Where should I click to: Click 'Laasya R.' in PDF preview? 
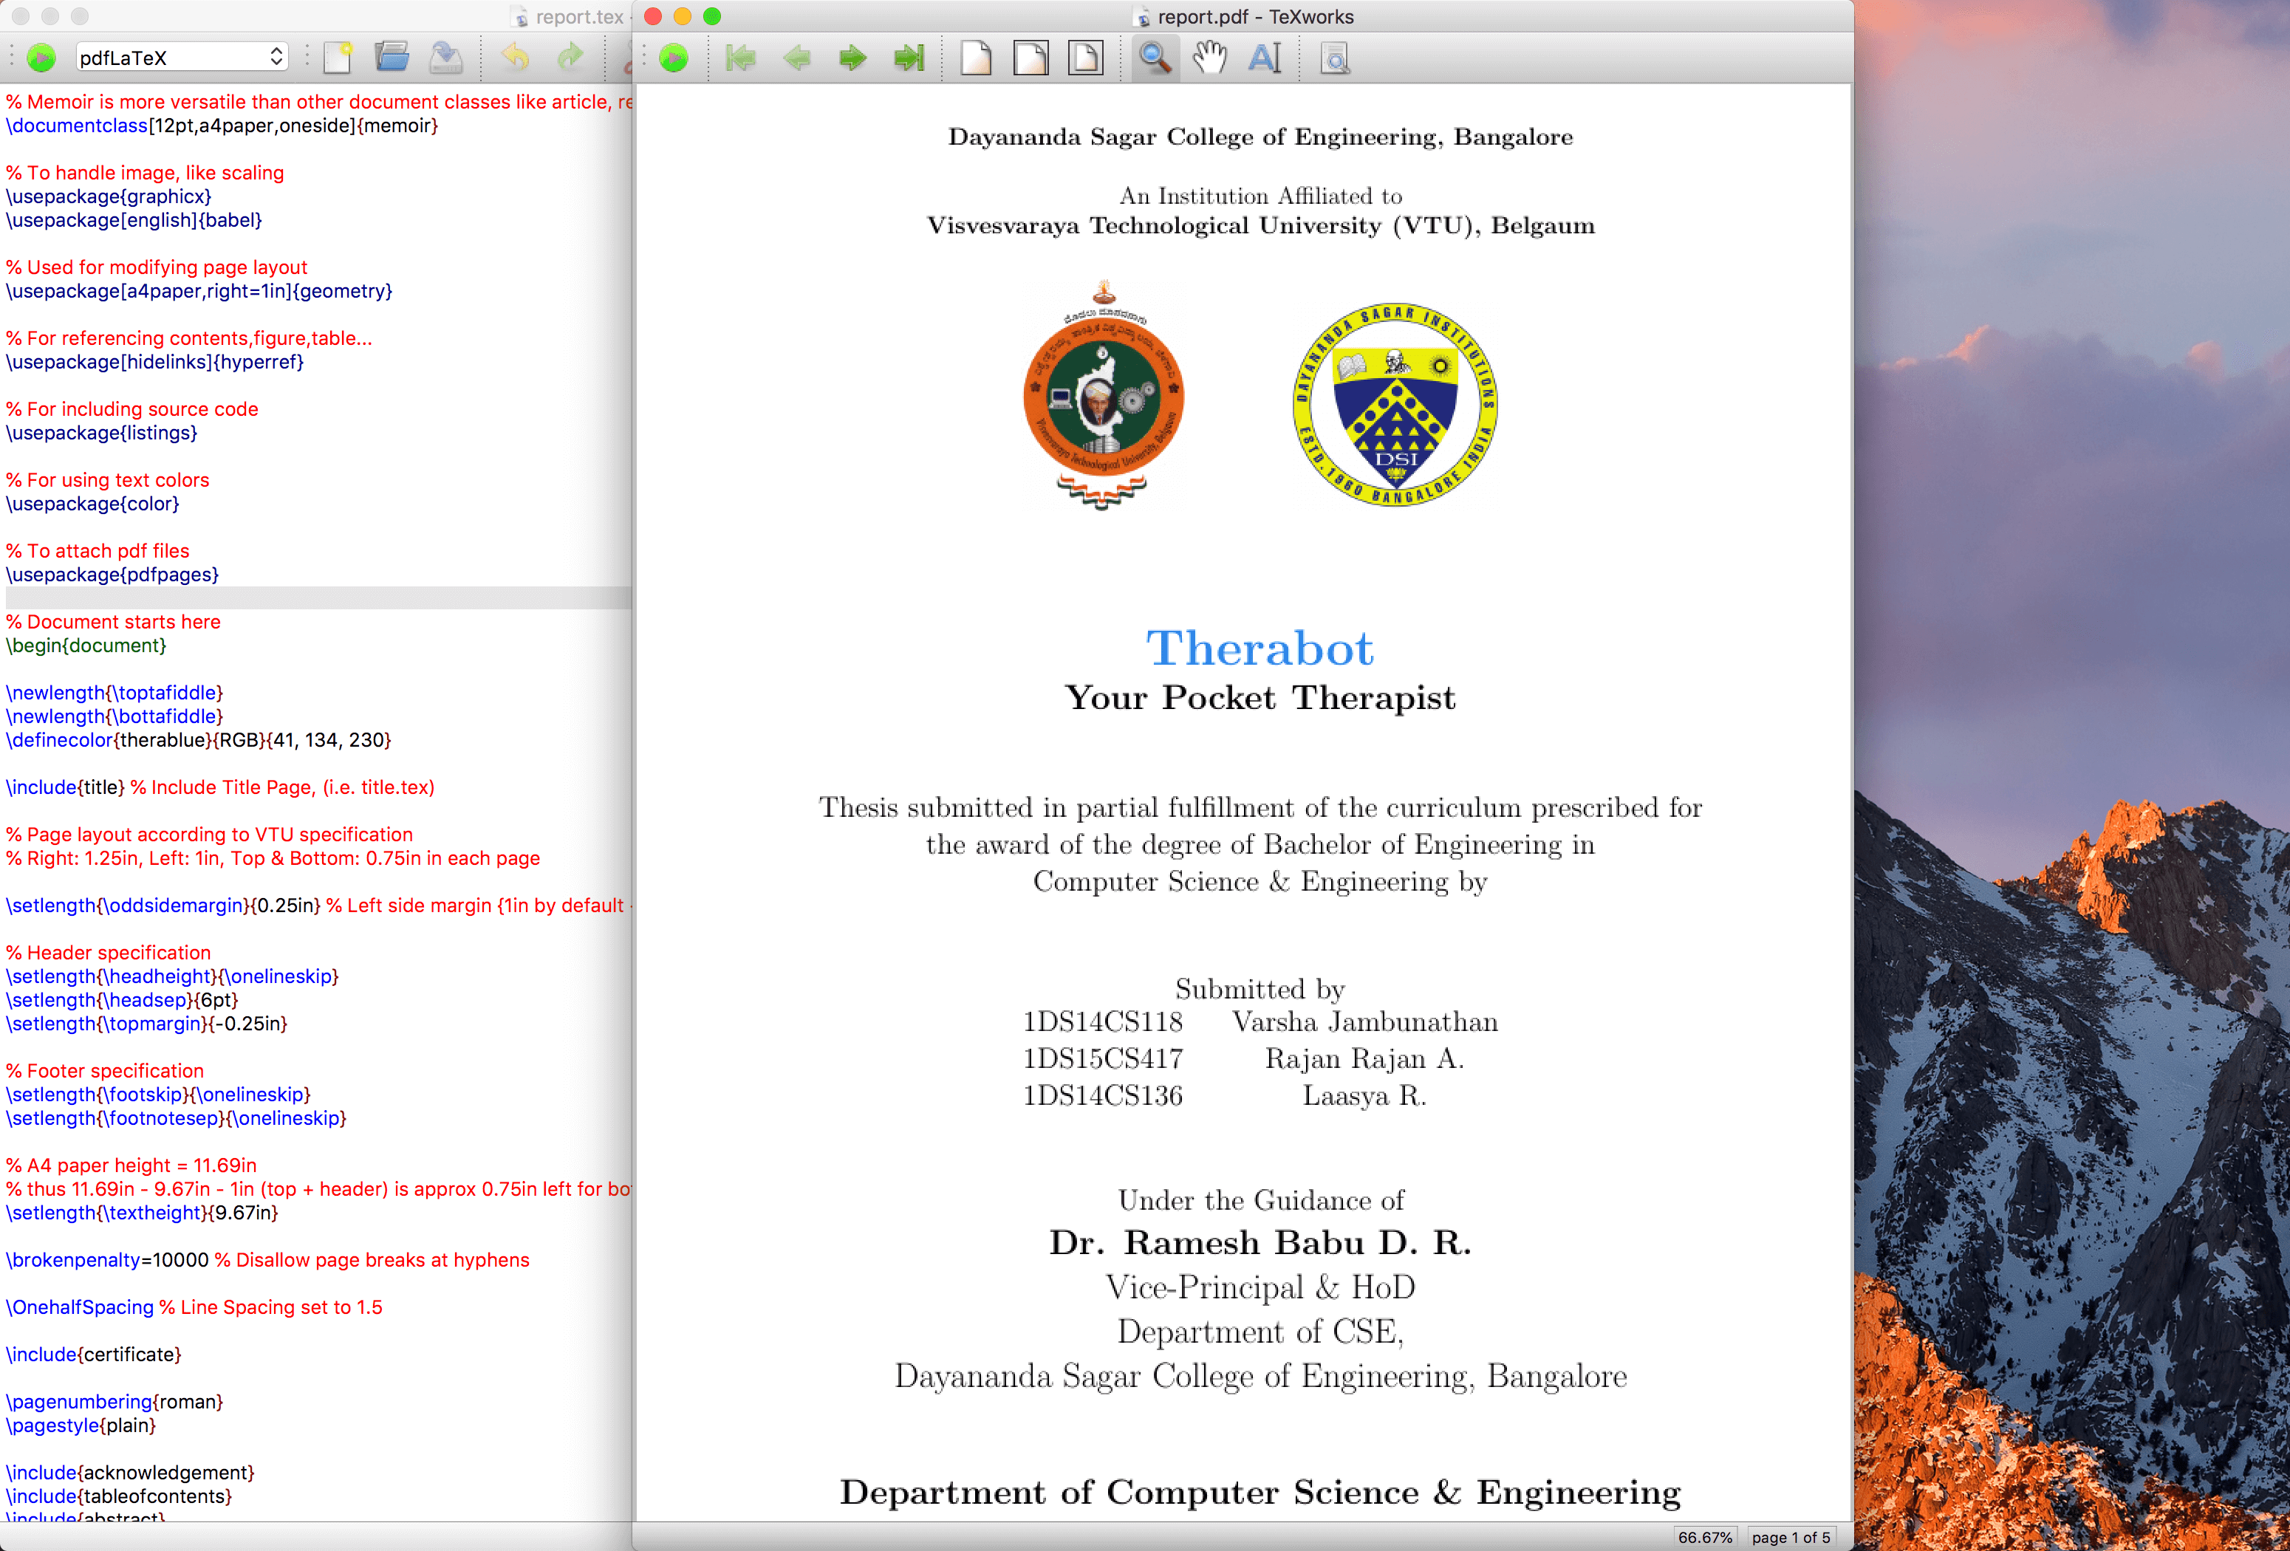[x=1364, y=1096]
